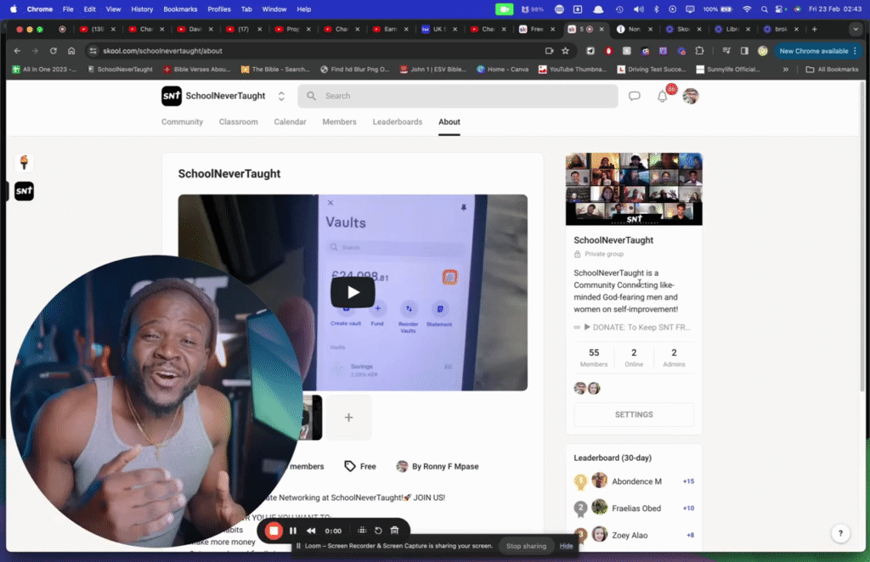Bookmark this page with the star icon
870x562 pixels.
coord(565,51)
